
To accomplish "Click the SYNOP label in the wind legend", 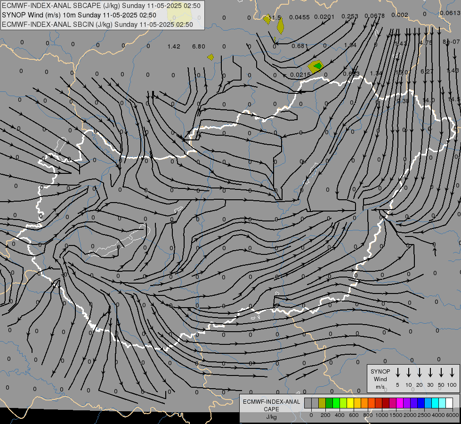I will click(x=380, y=371).
